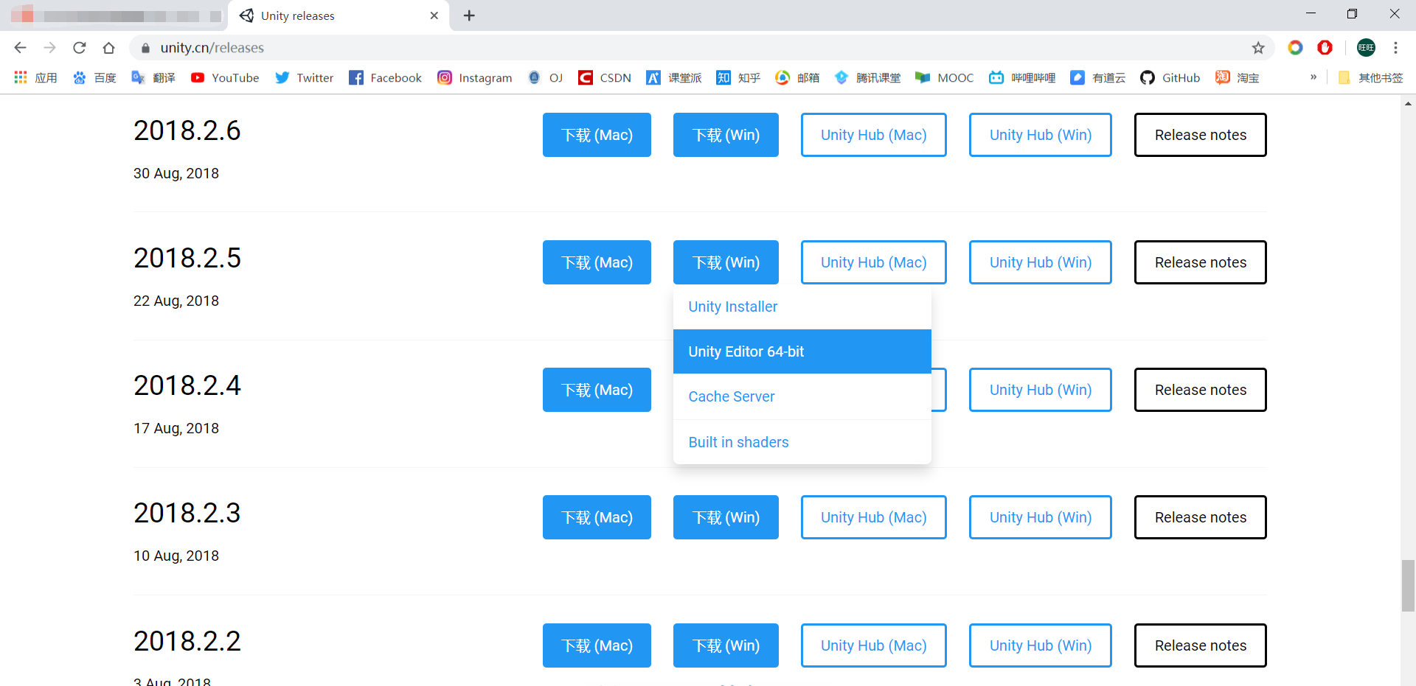Image resolution: width=1416 pixels, height=686 pixels.
Task: Open the Facebook bookmark
Action: point(385,77)
